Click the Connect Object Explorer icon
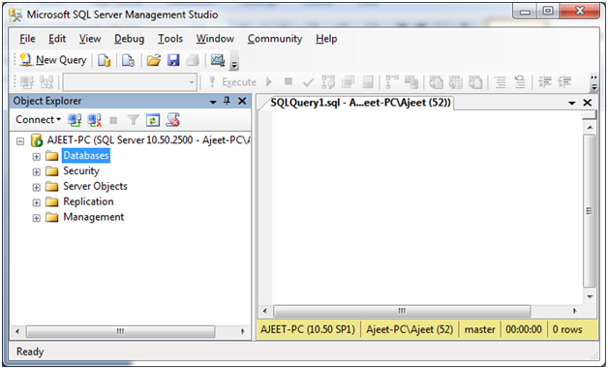 point(75,120)
